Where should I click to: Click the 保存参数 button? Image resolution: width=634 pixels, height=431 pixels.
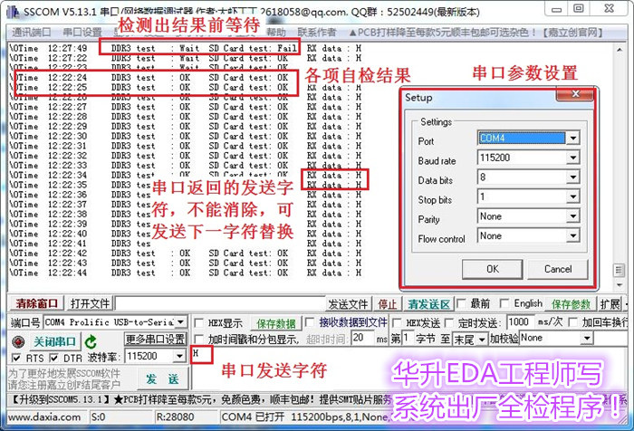[x=571, y=303]
